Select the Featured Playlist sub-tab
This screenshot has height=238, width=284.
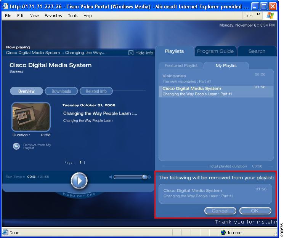tap(181, 65)
